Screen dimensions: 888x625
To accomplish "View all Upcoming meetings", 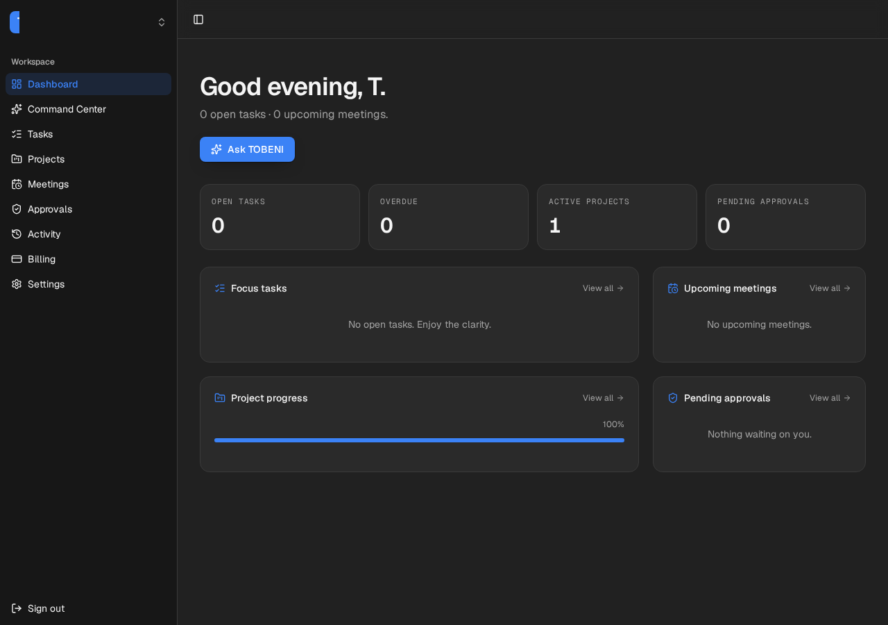I will click(830, 288).
